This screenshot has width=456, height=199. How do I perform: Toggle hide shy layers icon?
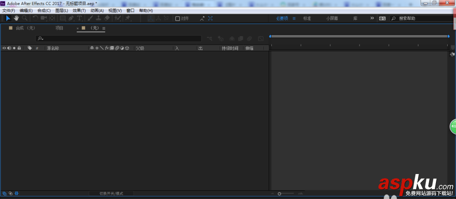[232, 38]
